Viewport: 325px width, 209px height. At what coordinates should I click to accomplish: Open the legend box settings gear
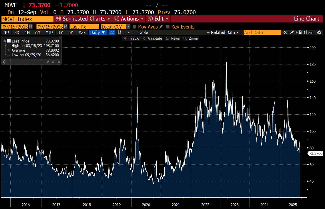click(x=4, y=62)
